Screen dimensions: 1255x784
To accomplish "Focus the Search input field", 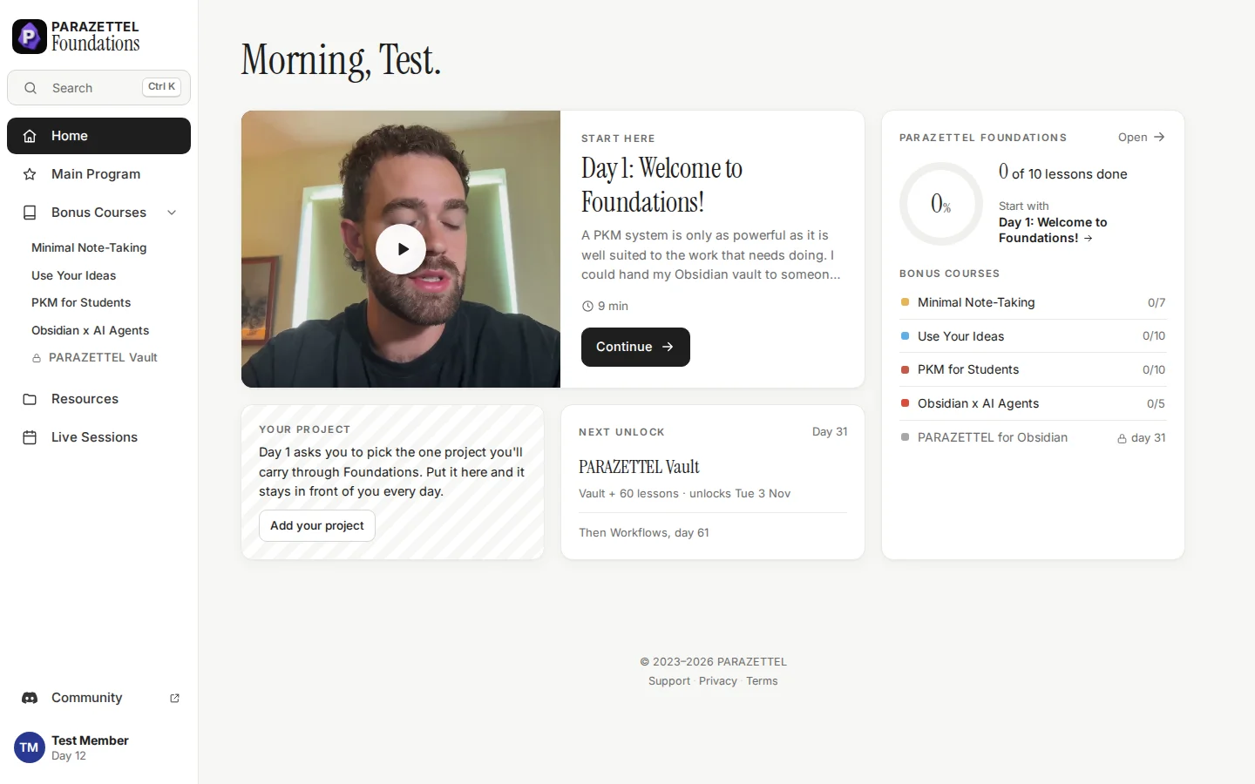I will [x=98, y=88].
